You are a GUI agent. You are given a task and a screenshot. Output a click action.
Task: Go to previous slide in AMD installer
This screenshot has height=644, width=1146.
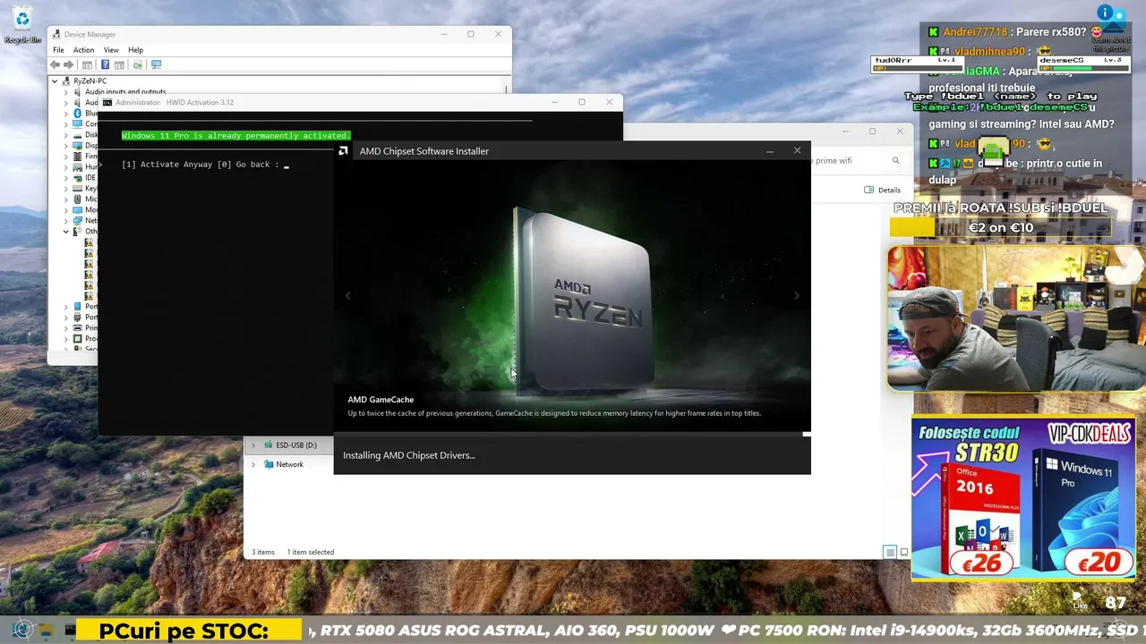347,296
